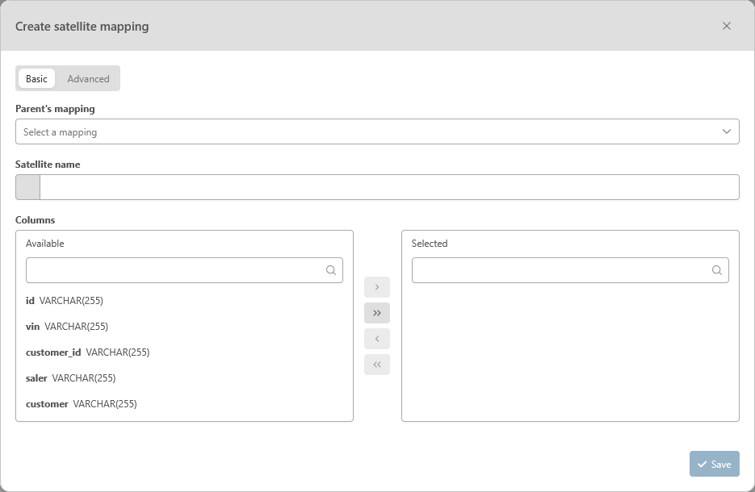Screen dimensions: 755x492
Task: Expand mapping list using chevron arrow
Action: 727,131
